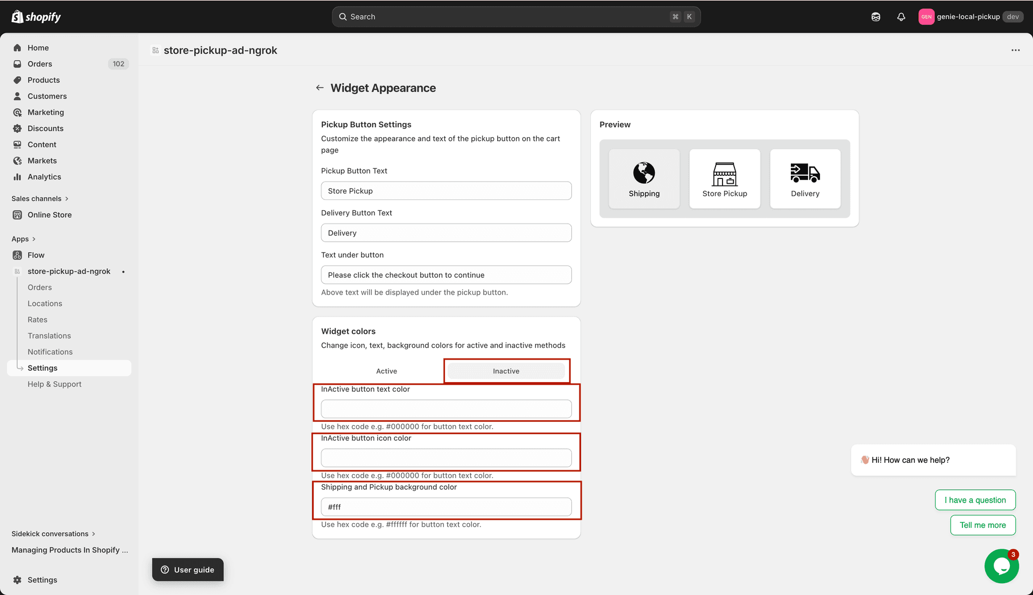
Task: Click the User guide button
Action: 188,570
